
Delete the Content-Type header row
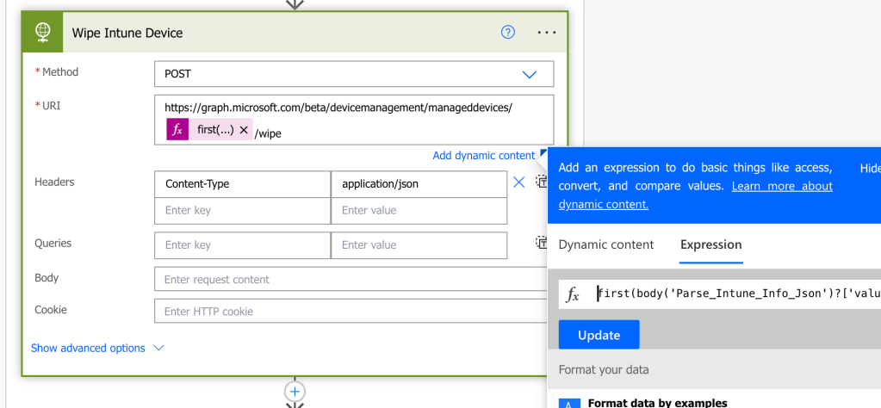coord(519,182)
